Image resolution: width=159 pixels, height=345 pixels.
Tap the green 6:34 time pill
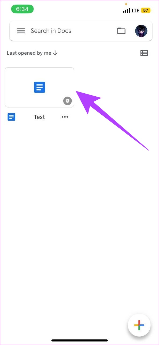22,9
